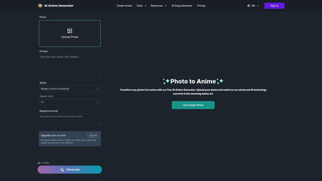Click the magic wand icon on Generate

[62, 170]
